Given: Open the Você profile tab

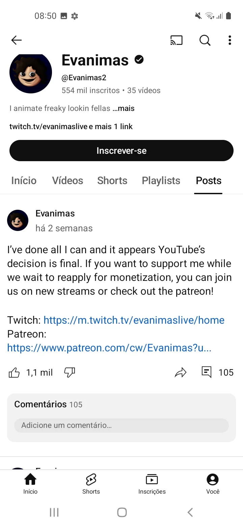Looking at the screenshot, I should coord(213,484).
